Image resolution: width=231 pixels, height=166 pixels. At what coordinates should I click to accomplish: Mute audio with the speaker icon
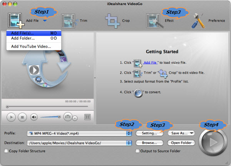click(34, 117)
